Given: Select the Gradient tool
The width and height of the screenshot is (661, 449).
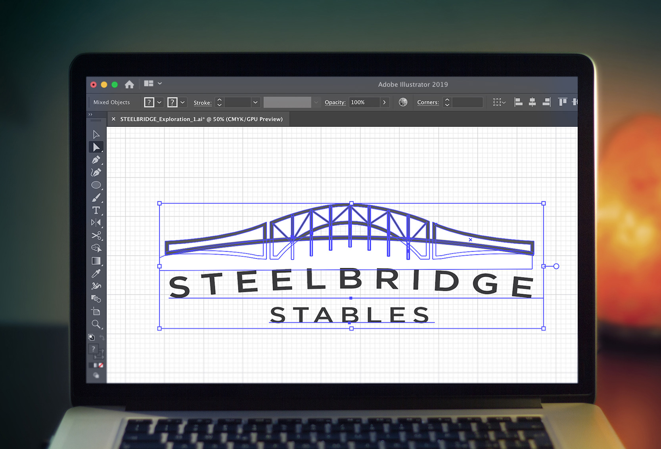Looking at the screenshot, I should (x=96, y=261).
